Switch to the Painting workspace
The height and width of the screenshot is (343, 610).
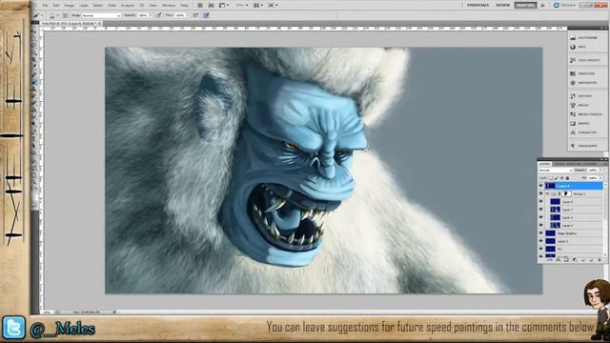pyautogui.click(x=525, y=5)
